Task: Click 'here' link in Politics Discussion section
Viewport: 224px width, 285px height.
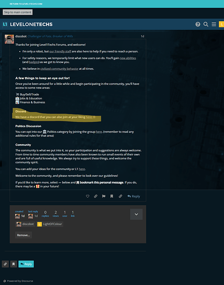Action: [99, 132]
